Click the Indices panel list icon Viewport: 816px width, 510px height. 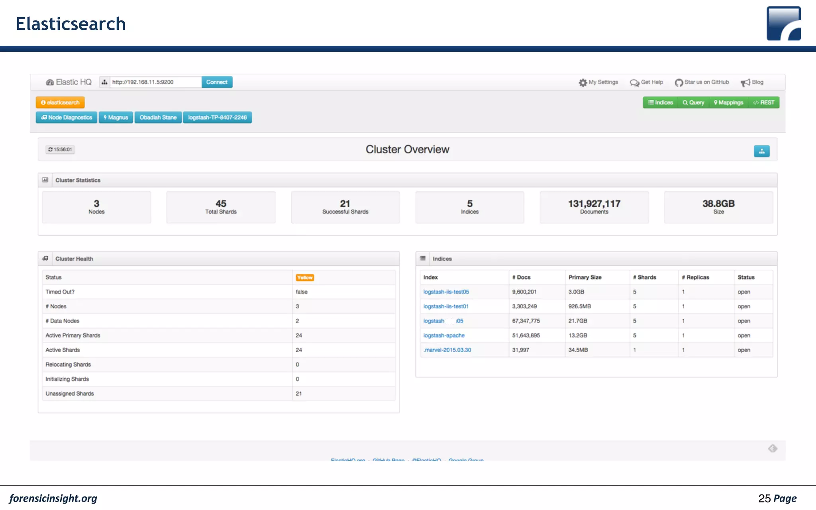(x=423, y=259)
